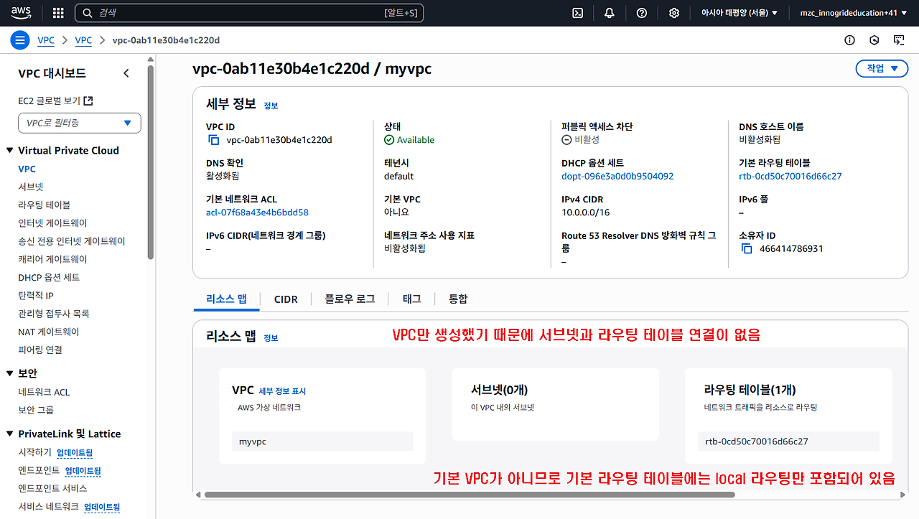This screenshot has width=919, height=519.
Task: Open 엔드포인트 in the sidebar
Action: coord(39,470)
